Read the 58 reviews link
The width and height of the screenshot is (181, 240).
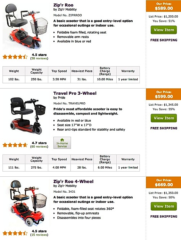39,59
